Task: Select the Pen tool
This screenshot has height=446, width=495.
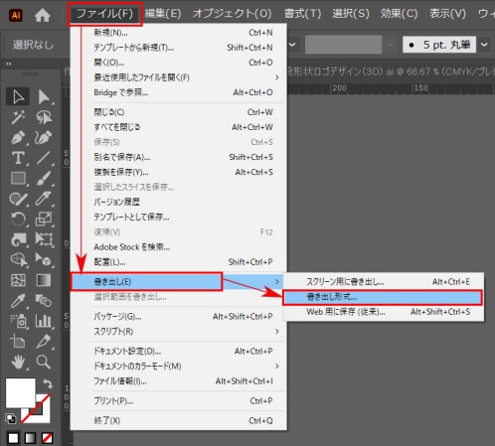Action: point(18,137)
